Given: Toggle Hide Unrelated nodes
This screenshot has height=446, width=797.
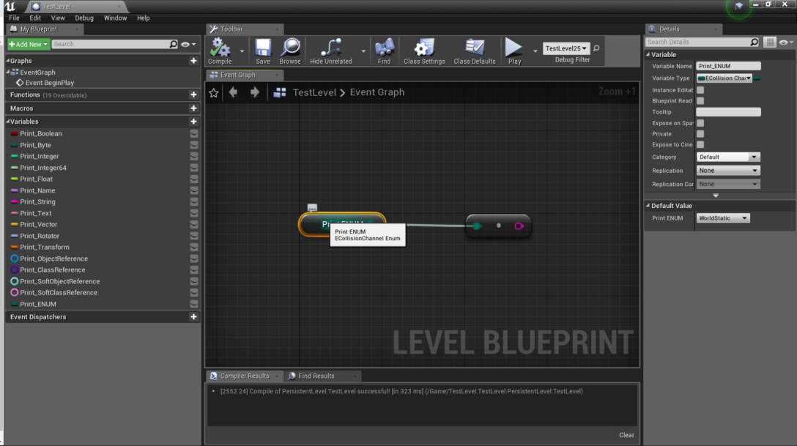Looking at the screenshot, I should [331, 48].
